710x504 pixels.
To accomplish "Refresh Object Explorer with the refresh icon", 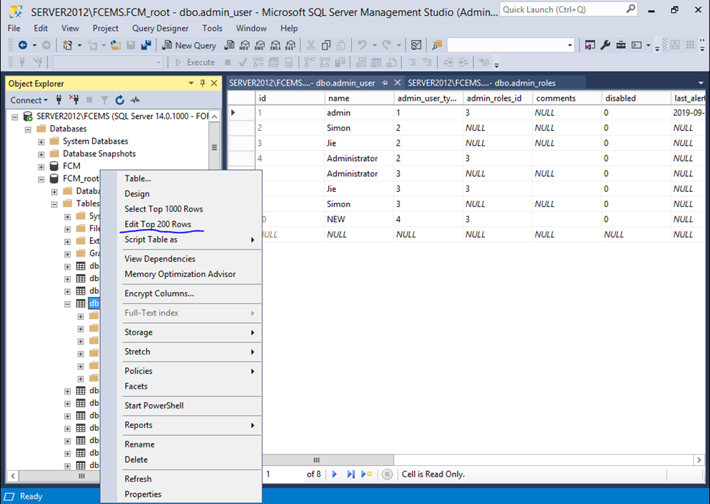I will [x=119, y=100].
